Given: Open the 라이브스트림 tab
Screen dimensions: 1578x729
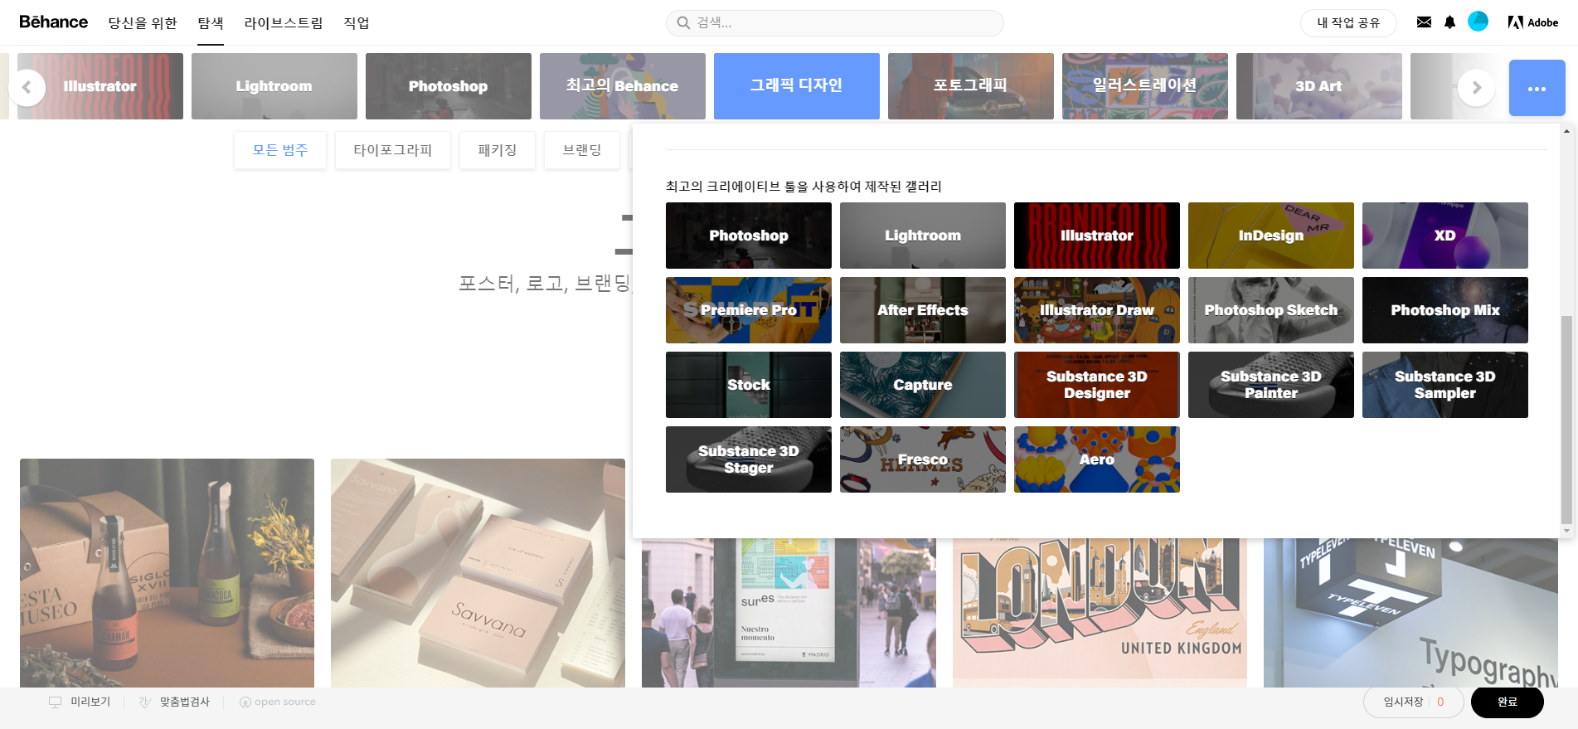Looking at the screenshot, I should [x=284, y=23].
